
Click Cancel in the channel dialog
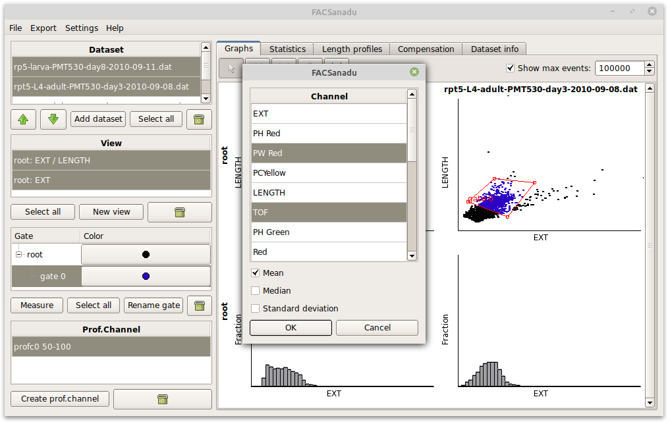point(377,328)
